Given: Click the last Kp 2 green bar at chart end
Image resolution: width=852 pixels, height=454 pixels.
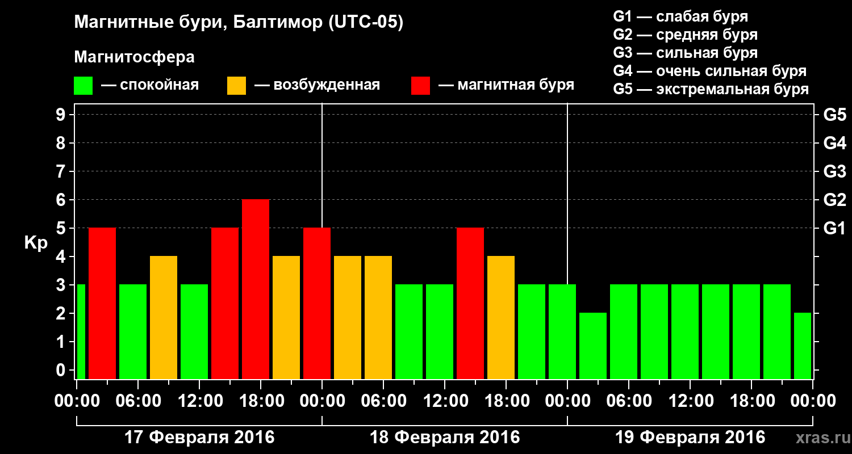Looking at the screenshot, I should click(803, 346).
